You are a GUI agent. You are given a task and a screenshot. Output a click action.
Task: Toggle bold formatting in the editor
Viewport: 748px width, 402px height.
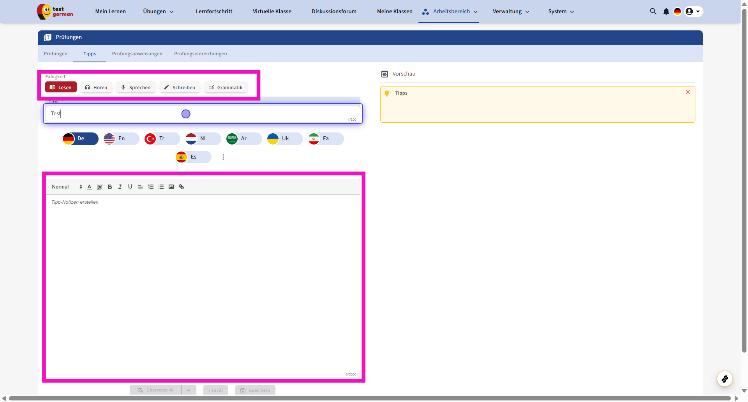pyautogui.click(x=110, y=187)
